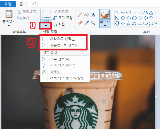Image resolution: width=160 pixels, height=129 pixels.
Task: Choose 모두 선택(A) menu item
Action: pyautogui.click(x=65, y=59)
